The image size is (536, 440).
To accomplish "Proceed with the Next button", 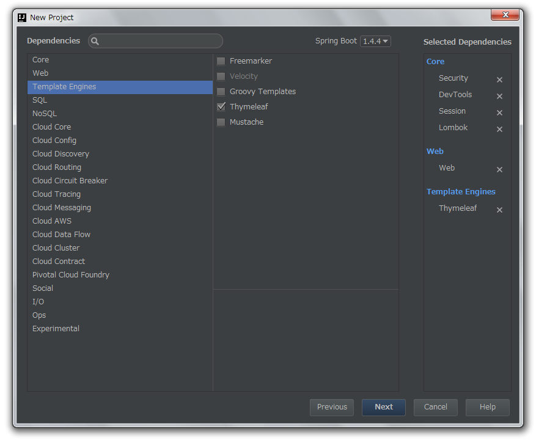I will [384, 407].
